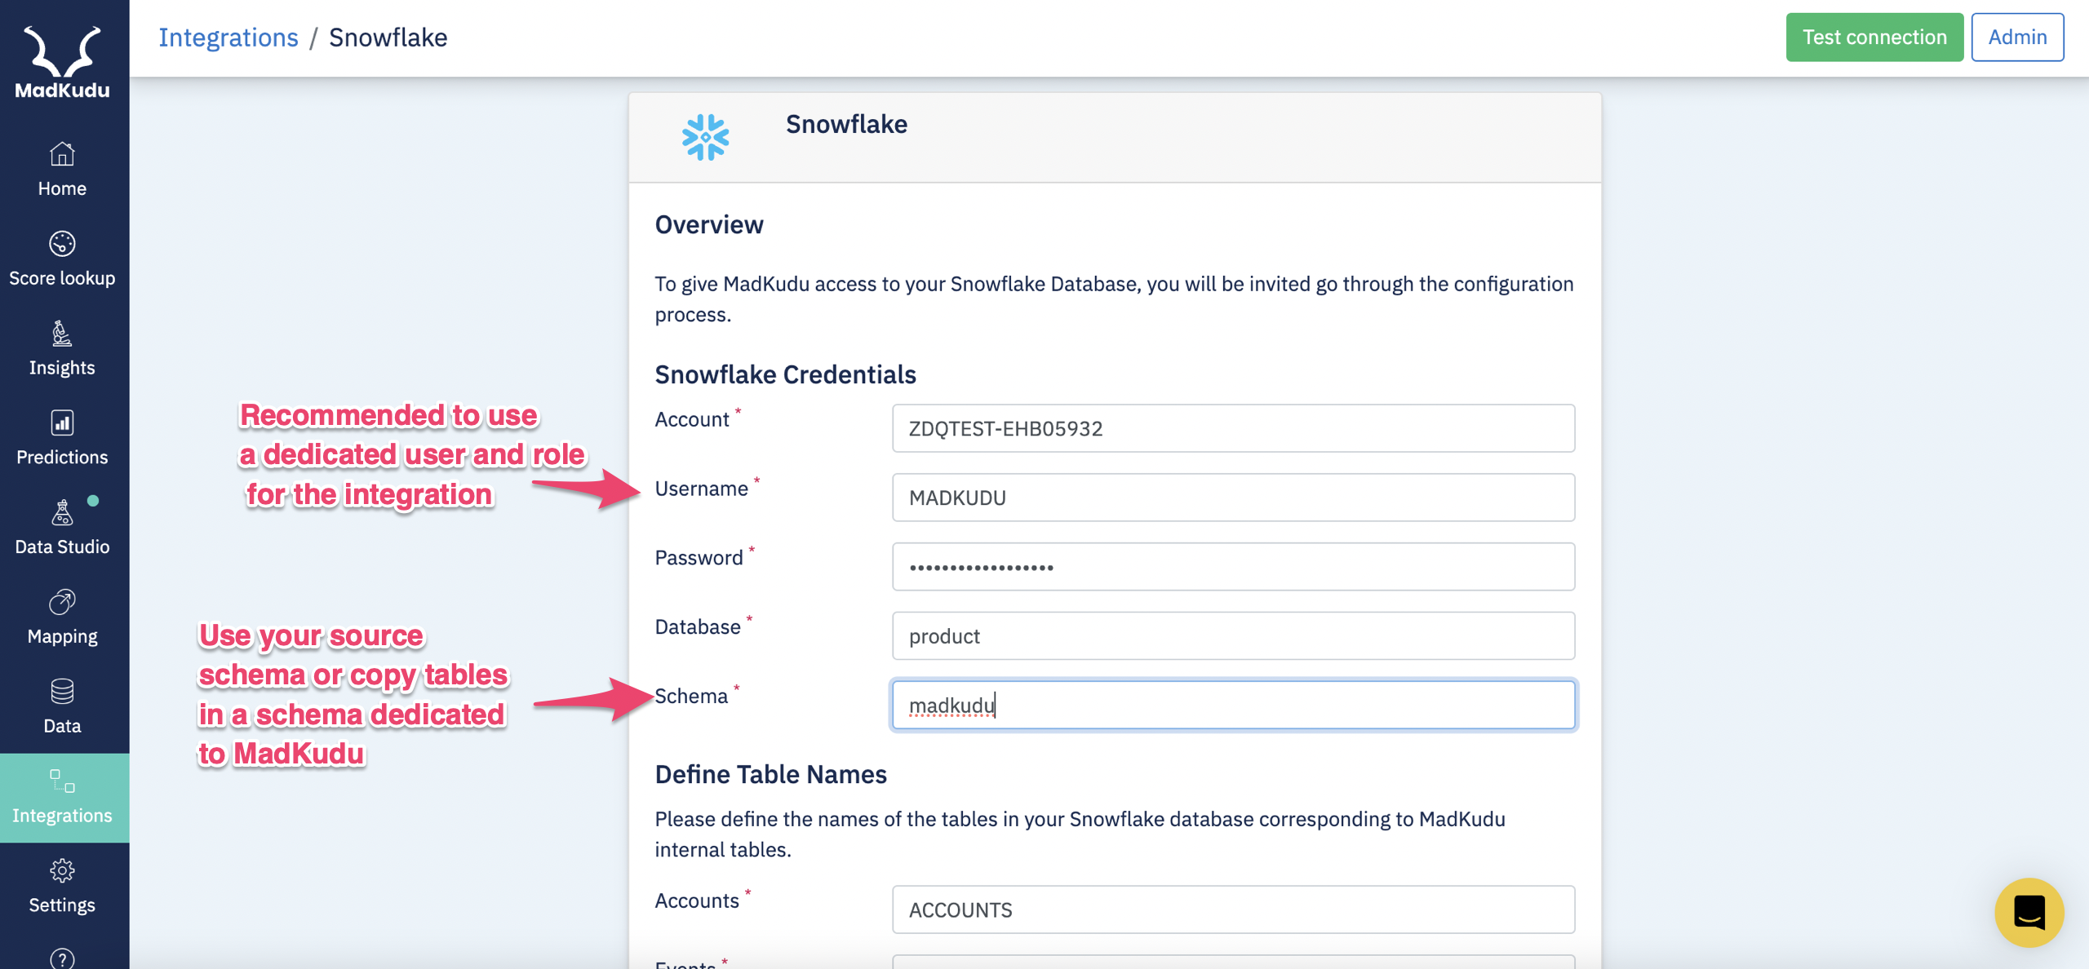Open the Mapping icon in sidebar
2089x969 pixels.
62,602
